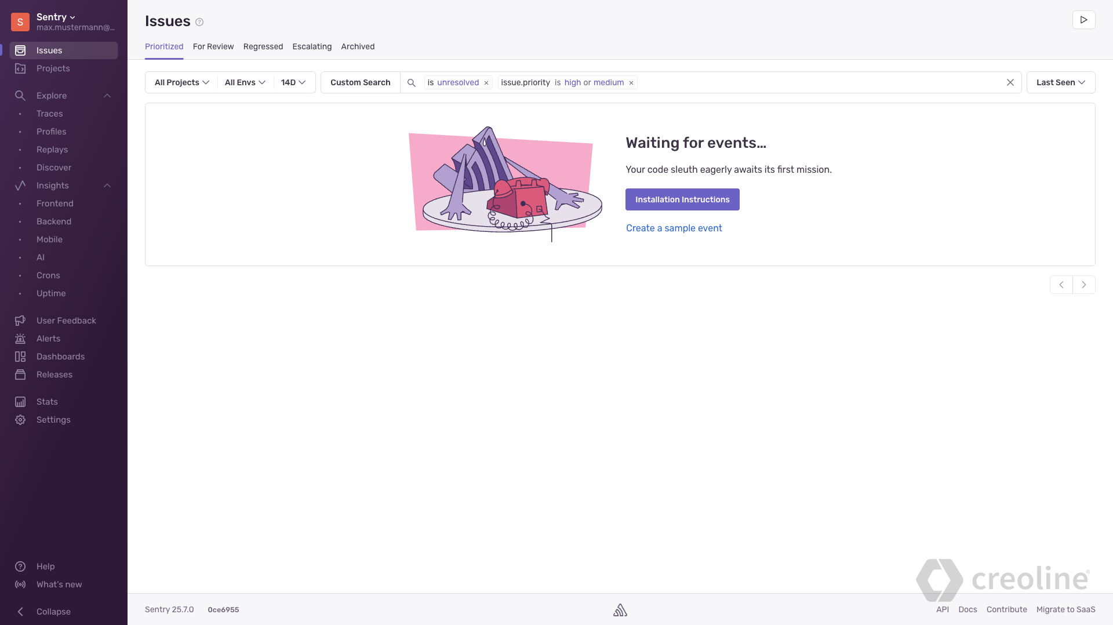This screenshot has height=625, width=1113.
Task: Open Stats bar chart icon
Action: [20, 402]
